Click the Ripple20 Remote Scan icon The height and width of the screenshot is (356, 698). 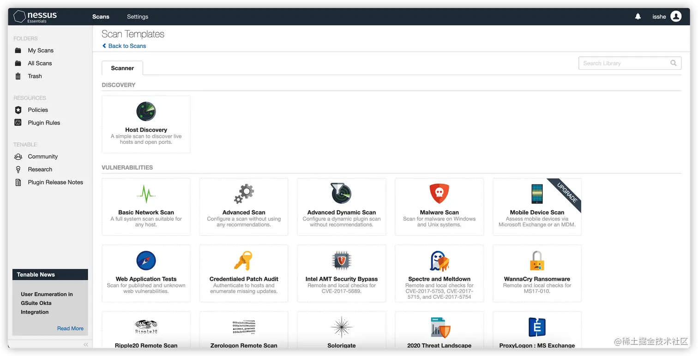click(146, 327)
